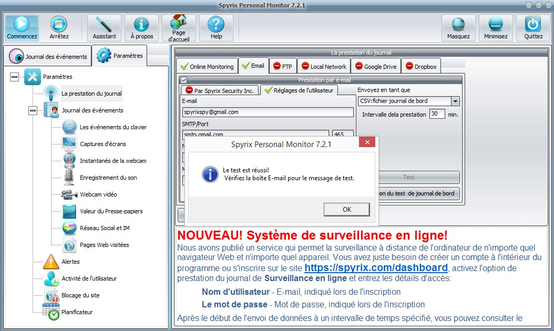Select Activité de l'utilisateur tree item
The height and width of the screenshot is (331, 554).
click(x=89, y=278)
